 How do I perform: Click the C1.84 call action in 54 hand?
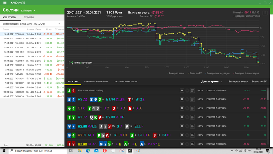pos(120,100)
